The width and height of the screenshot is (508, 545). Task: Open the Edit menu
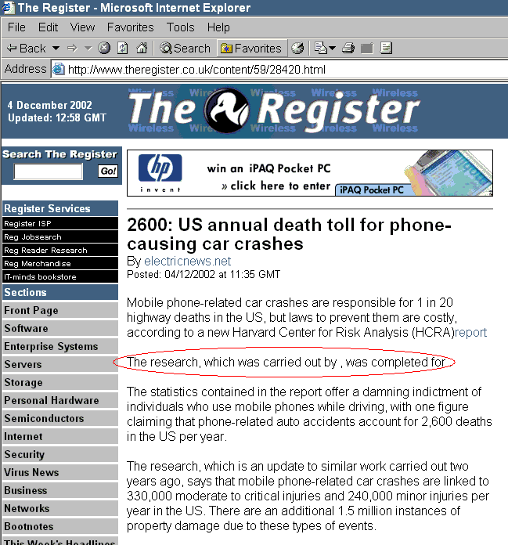click(48, 27)
